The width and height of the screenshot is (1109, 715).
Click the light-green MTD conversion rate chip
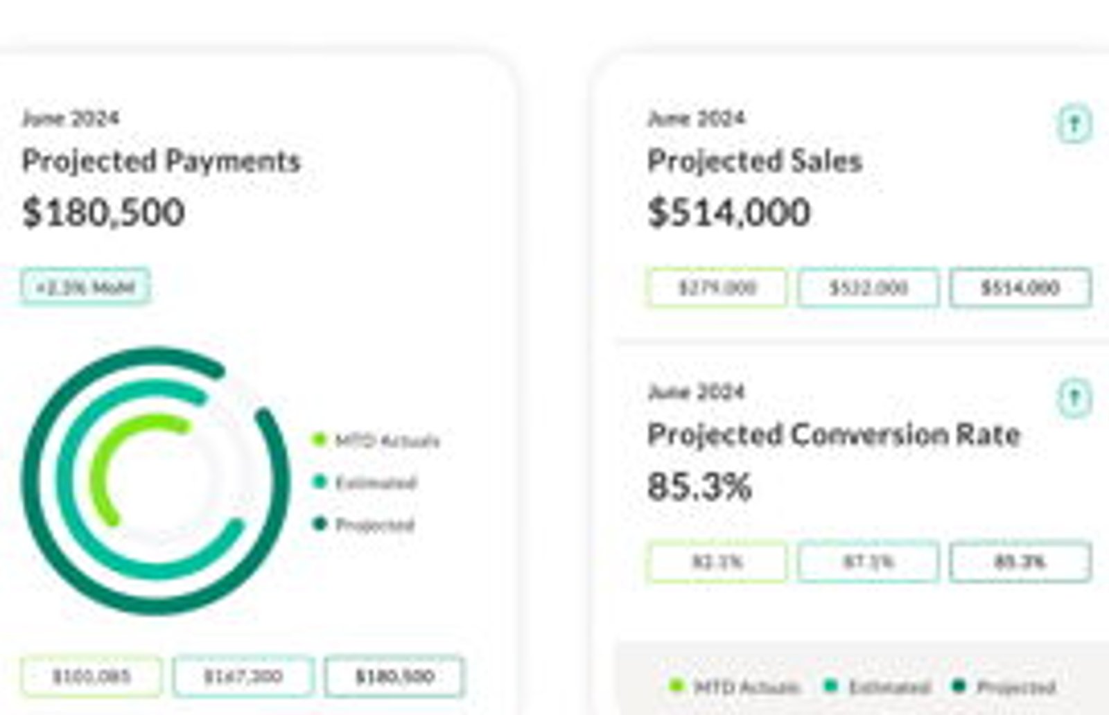tap(717, 562)
